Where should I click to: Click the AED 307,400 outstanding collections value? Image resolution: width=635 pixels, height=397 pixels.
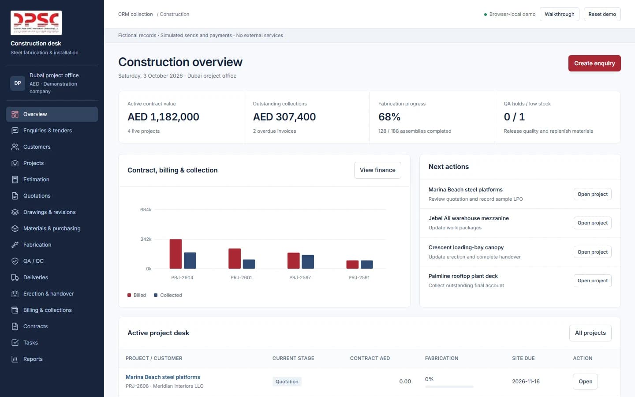(284, 117)
